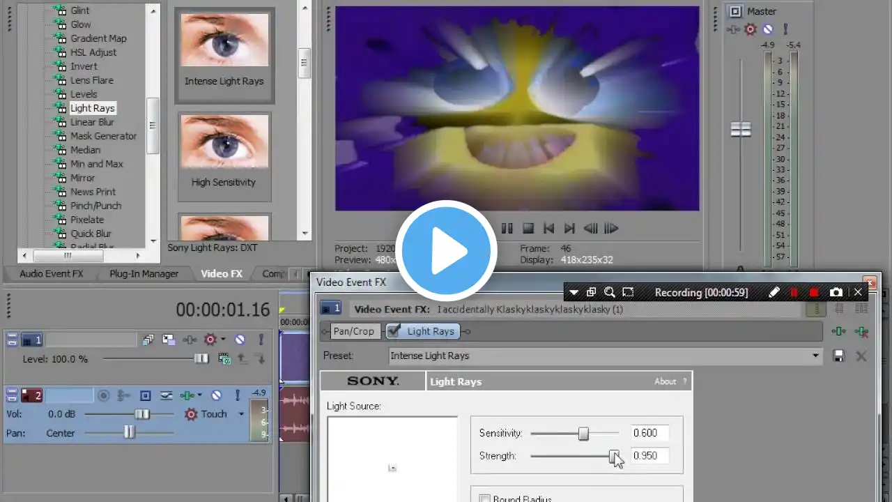The height and width of the screenshot is (502, 892).
Task: Click the magnifier zoom icon on recording bar
Action: pos(610,292)
